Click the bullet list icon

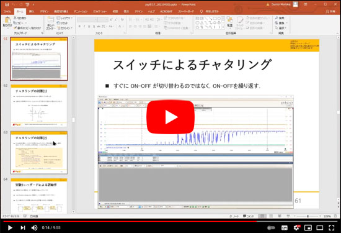(131, 20)
